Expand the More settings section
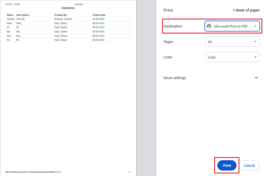This screenshot has width=264, height=176. 175,78
